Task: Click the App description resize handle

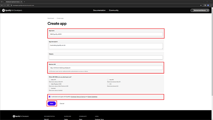Action: tap(162, 49)
